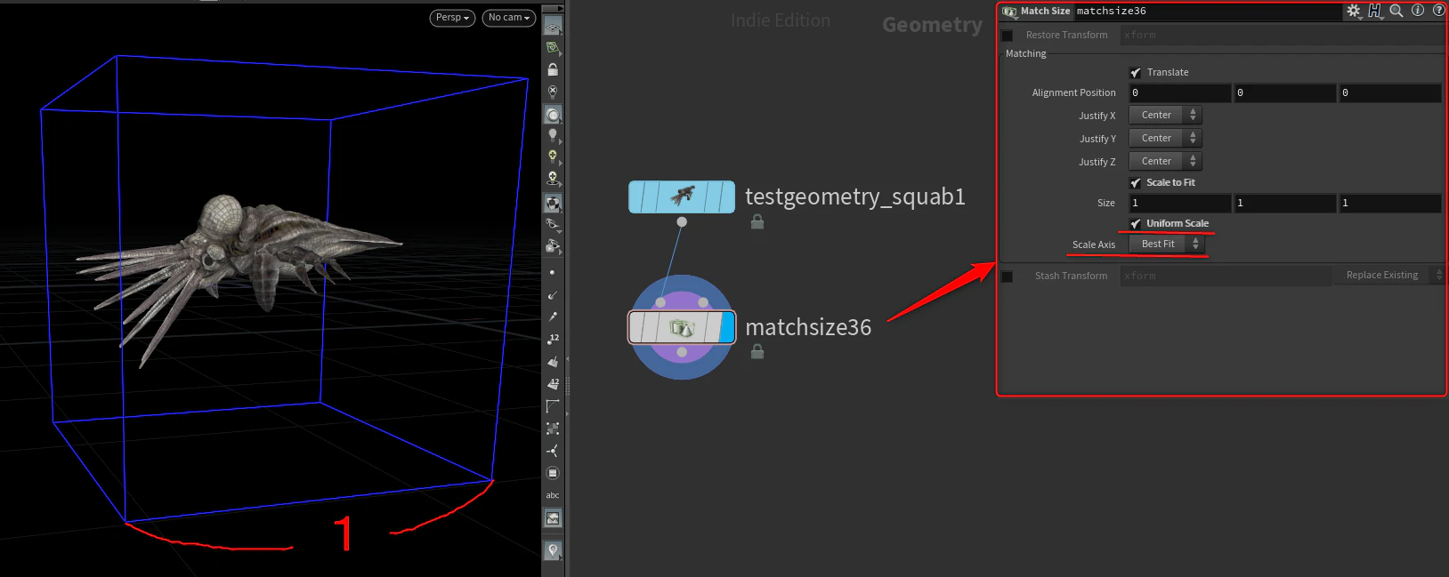Open the Persp viewport menu

point(452,18)
